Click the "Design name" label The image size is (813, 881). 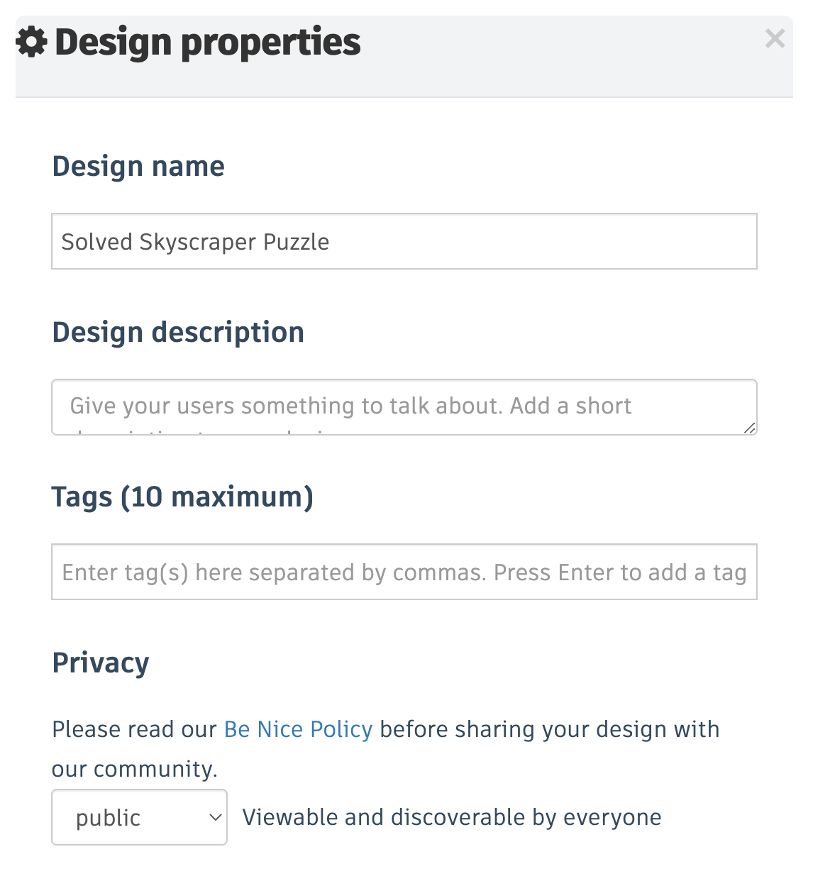(138, 167)
